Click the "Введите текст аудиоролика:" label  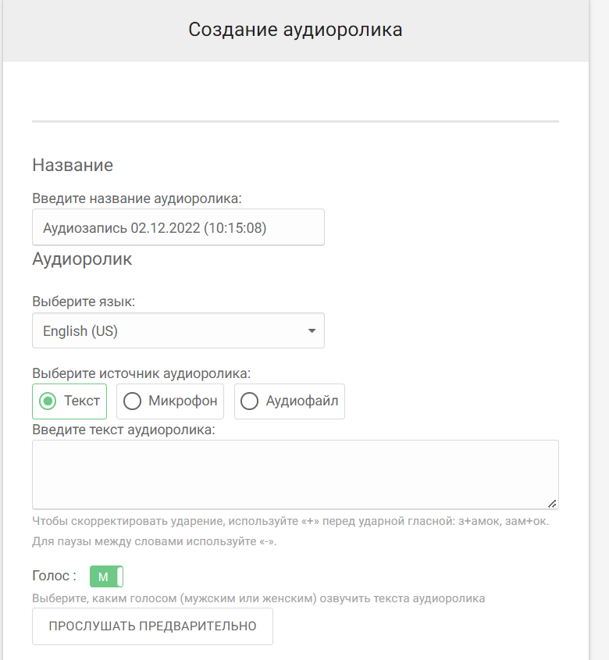click(x=123, y=429)
